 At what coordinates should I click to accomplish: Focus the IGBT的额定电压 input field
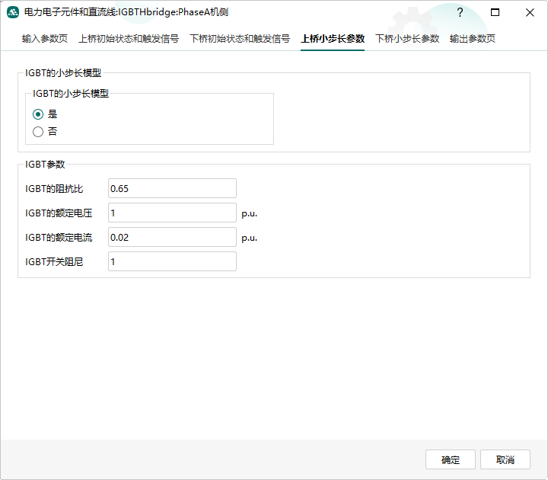click(x=172, y=213)
